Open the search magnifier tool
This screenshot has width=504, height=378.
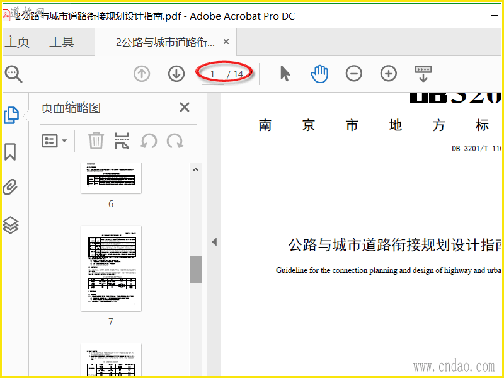coord(13,74)
